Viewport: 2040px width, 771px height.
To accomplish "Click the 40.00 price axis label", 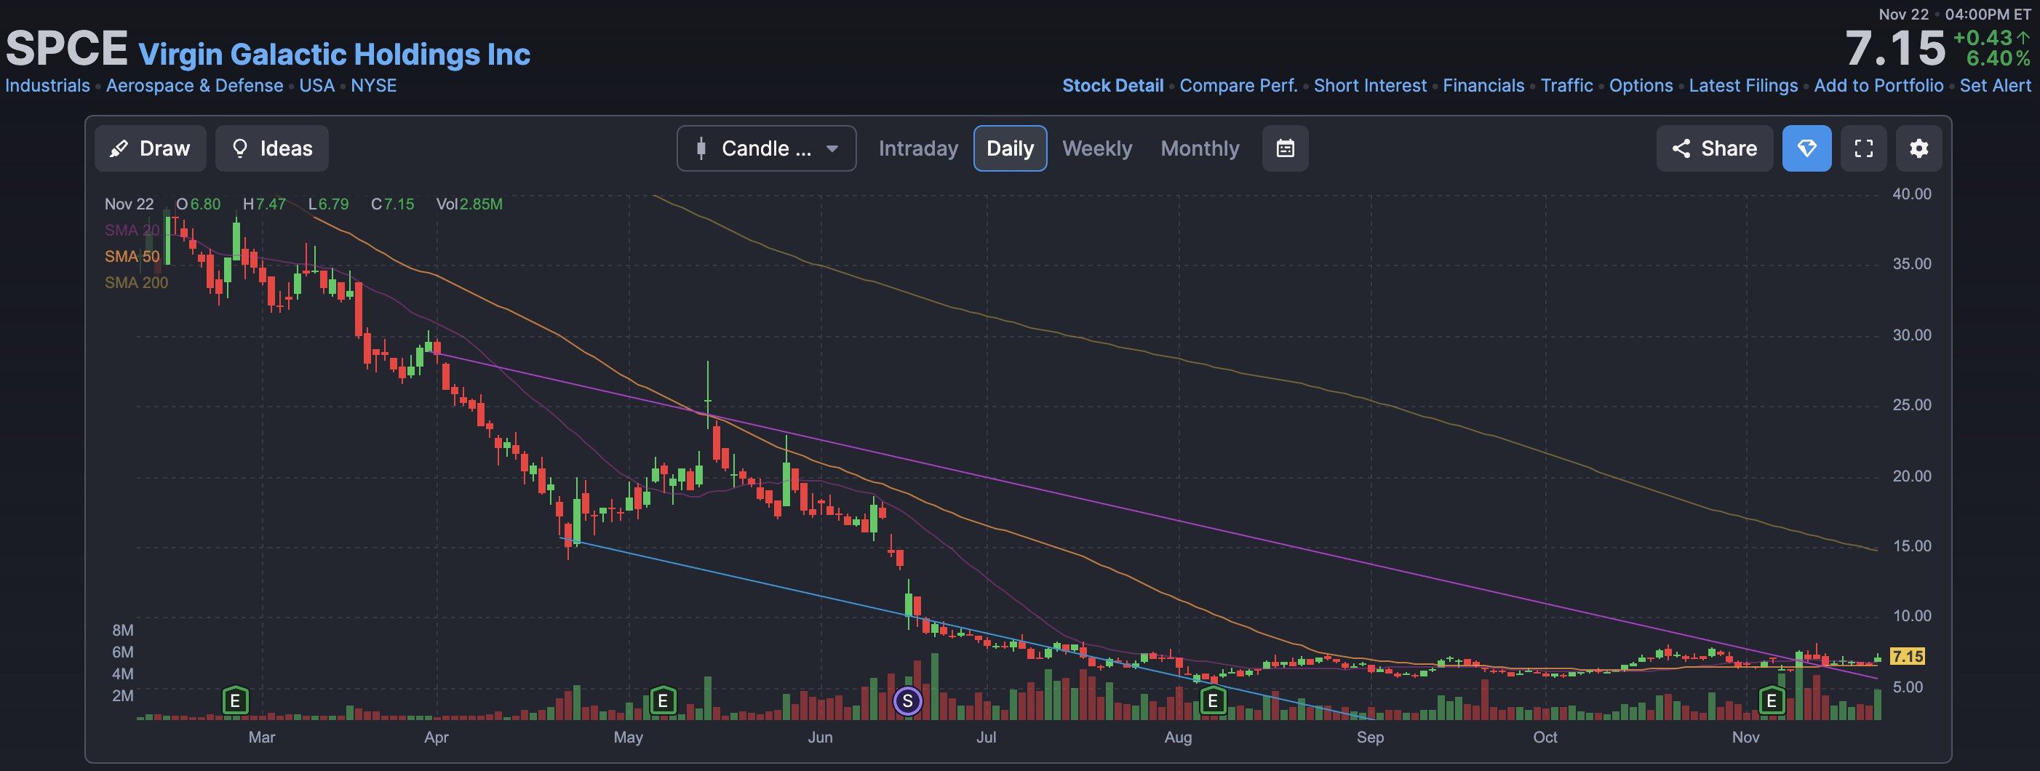I will (1912, 194).
